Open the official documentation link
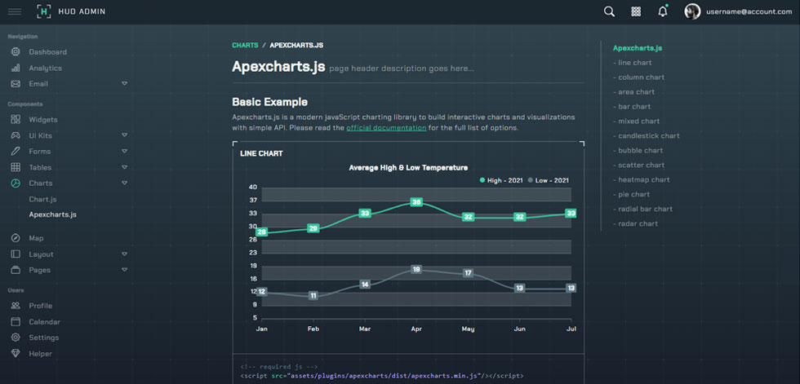 click(386, 128)
